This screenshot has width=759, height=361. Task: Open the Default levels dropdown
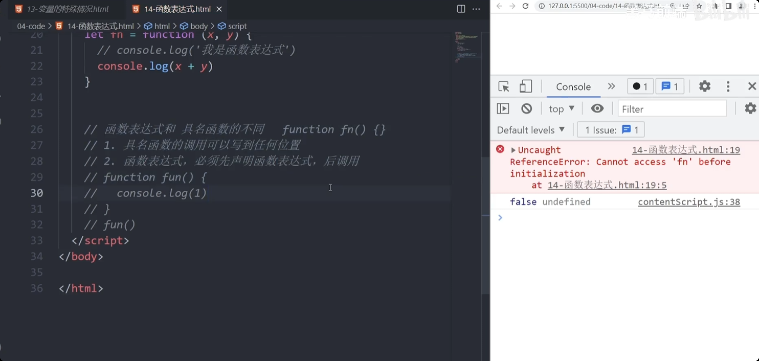pos(531,130)
